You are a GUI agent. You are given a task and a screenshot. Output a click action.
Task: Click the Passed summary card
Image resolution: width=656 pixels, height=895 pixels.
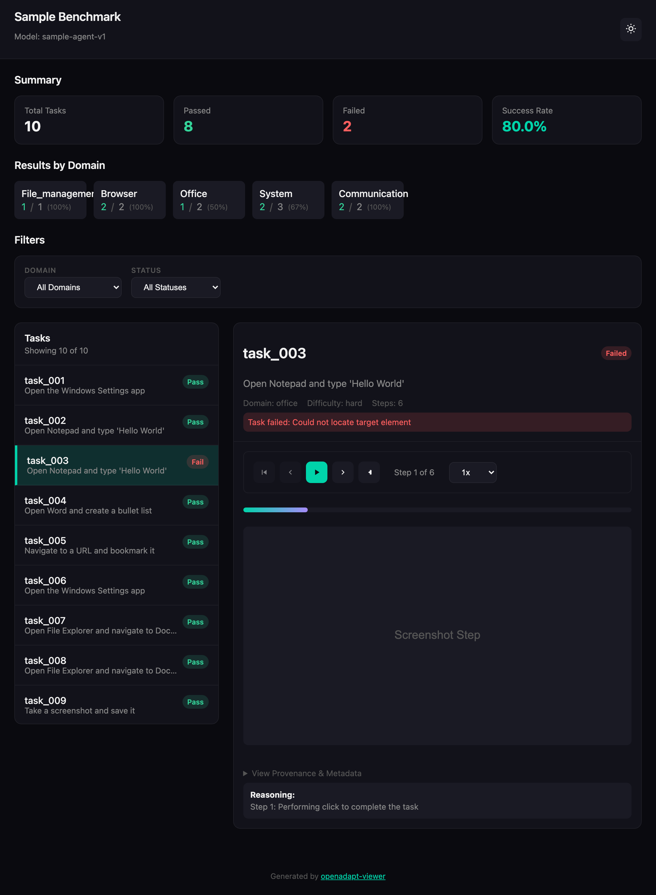pos(248,120)
